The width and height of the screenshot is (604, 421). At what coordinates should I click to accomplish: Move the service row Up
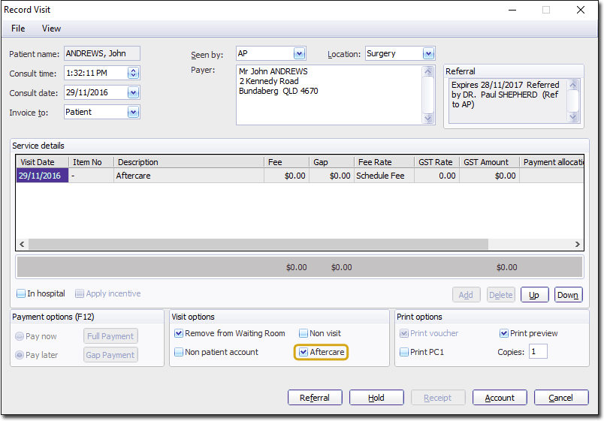[x=534, y=295]
